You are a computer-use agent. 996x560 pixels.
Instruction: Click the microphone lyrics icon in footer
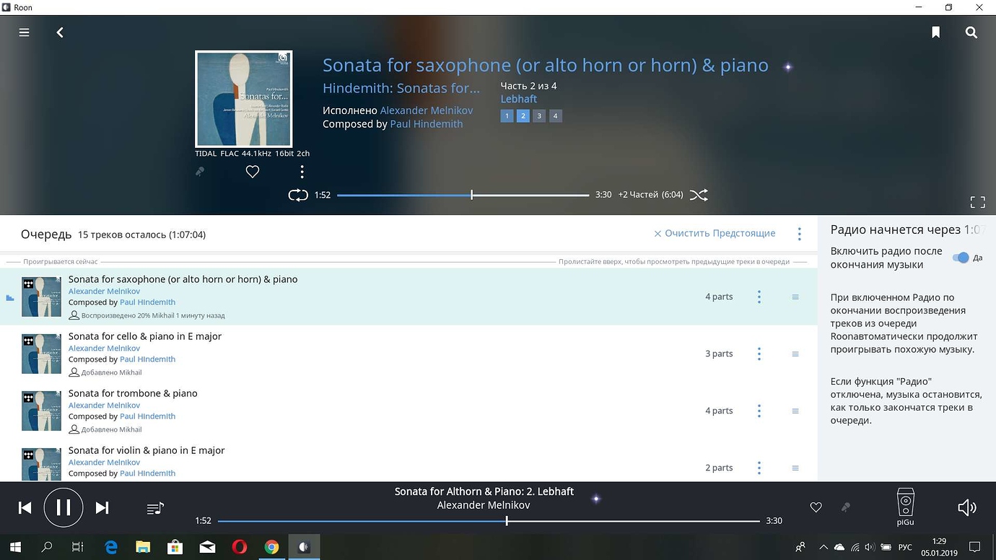click(846, 507)
